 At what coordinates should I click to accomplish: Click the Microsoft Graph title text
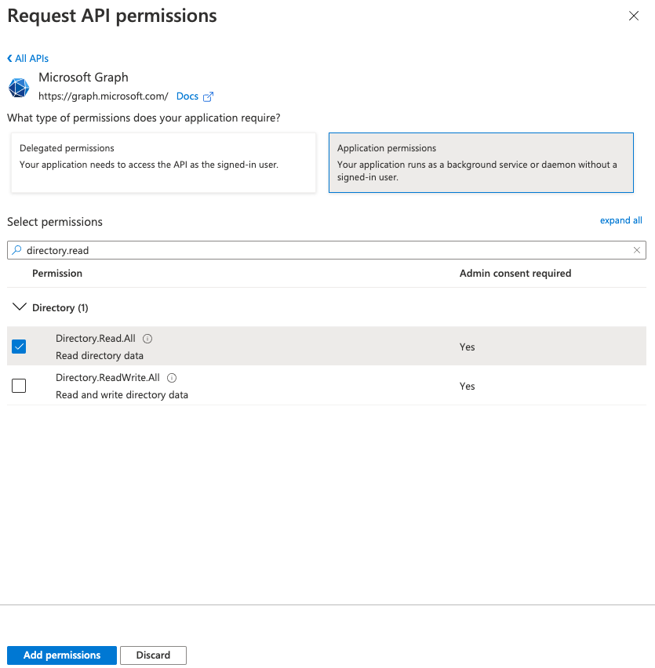pos(83,77)
